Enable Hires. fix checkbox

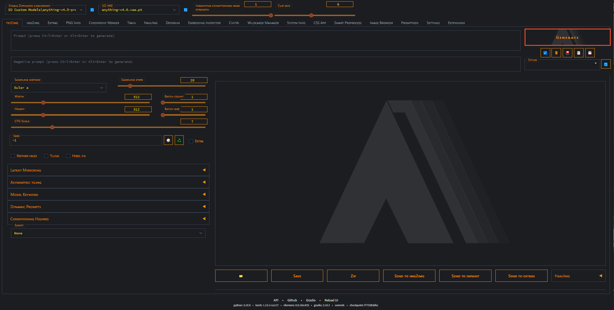click(68, 156)
